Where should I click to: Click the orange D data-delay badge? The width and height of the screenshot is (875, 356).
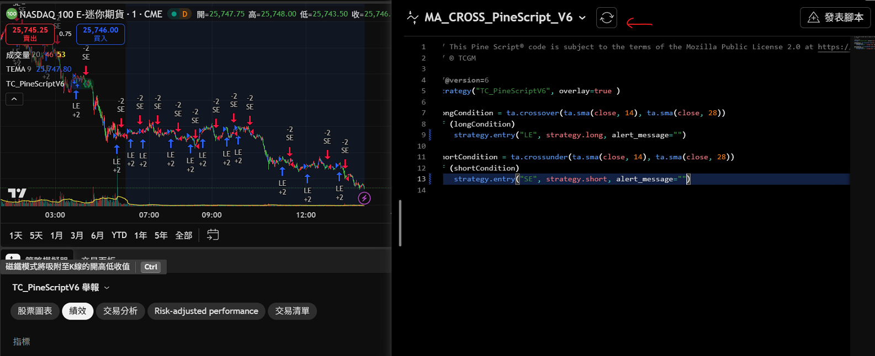184,14
